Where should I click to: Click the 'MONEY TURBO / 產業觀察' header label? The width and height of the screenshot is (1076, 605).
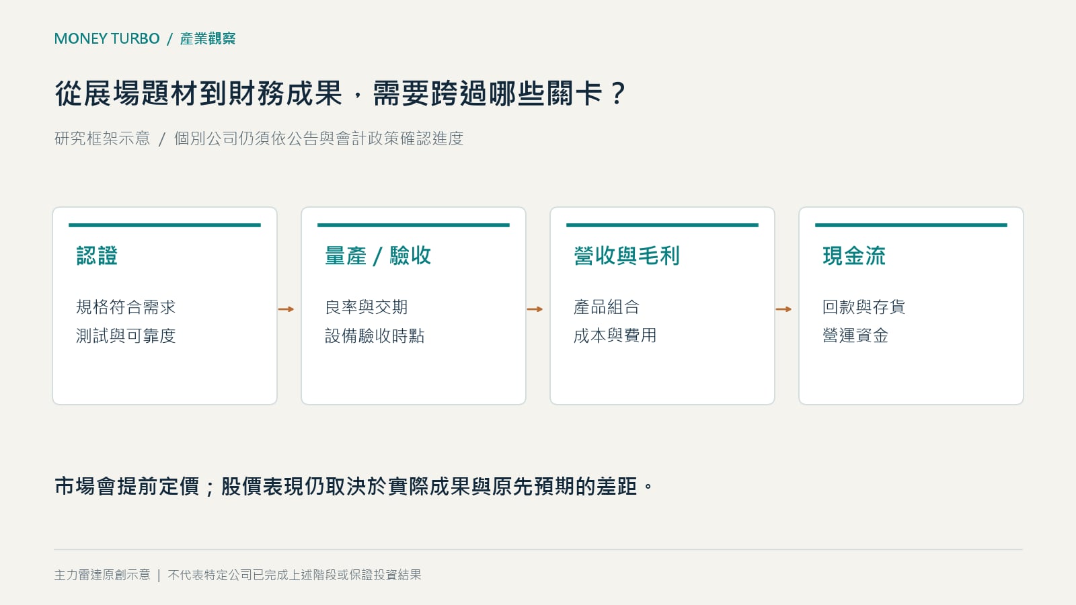pyautogui.click(x=145, y=39)
